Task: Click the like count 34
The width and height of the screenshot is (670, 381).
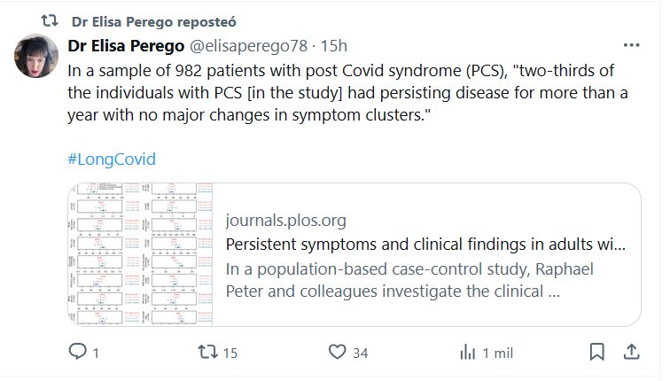Action: (360, 353)
